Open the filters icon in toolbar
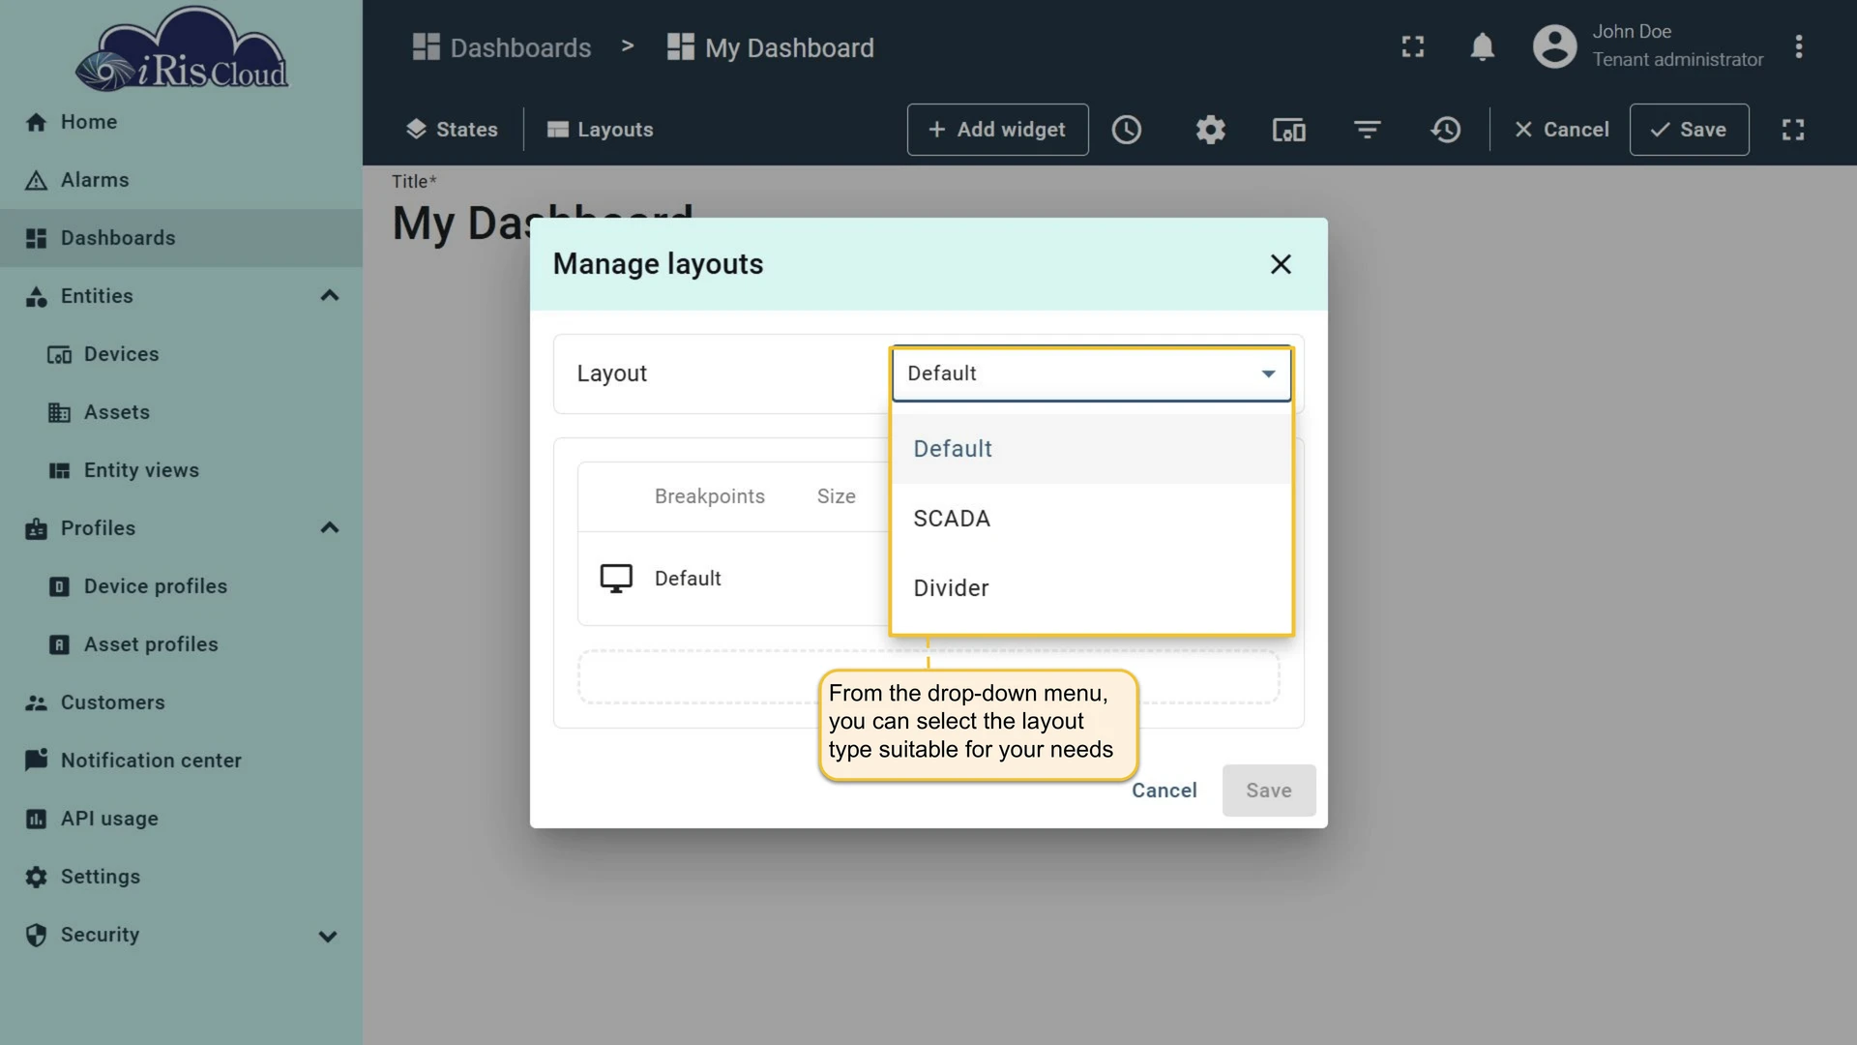 (x=1367, y=130)
